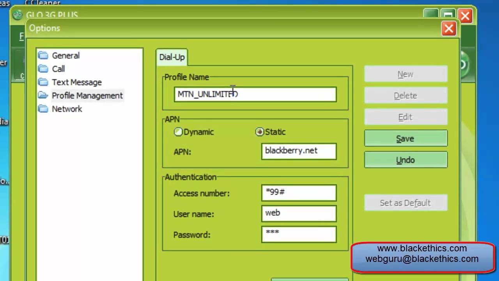The height and width of the screenshot is (281, 499).
Task: Click the Password field
Action: tap(299, 234)
